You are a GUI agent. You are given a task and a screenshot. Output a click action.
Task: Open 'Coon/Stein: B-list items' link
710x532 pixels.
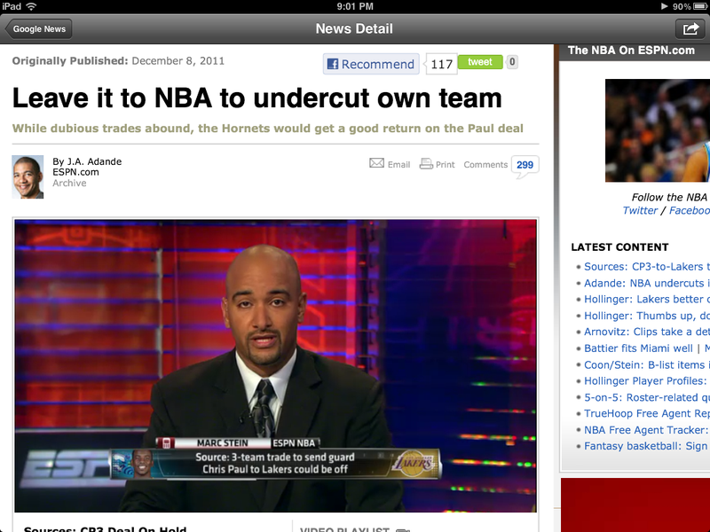tap(647, 364)
